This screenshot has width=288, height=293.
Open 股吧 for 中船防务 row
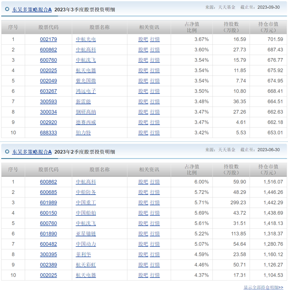143,192
